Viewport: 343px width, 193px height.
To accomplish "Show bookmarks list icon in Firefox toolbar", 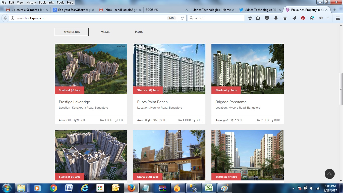I will click(258, 18).
